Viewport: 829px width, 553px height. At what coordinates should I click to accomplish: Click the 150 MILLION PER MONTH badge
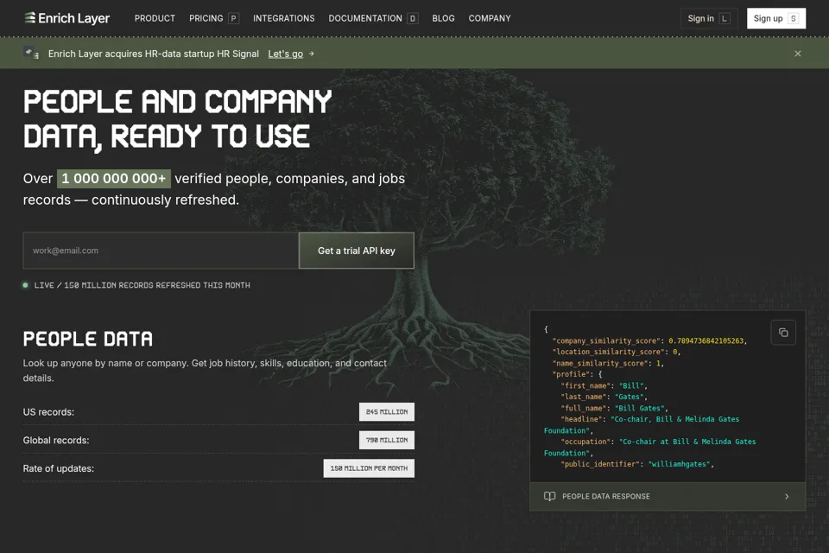[x=369, y=468]
